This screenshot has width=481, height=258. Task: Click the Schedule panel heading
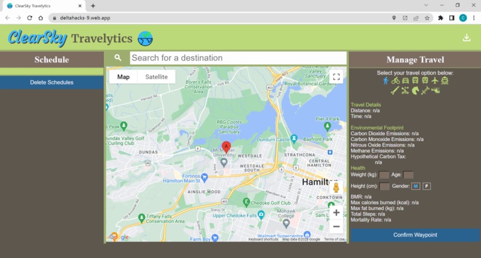(51, 60)
